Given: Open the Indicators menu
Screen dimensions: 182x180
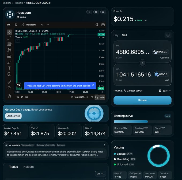Looking at the screenshot, I should (29, 25).
